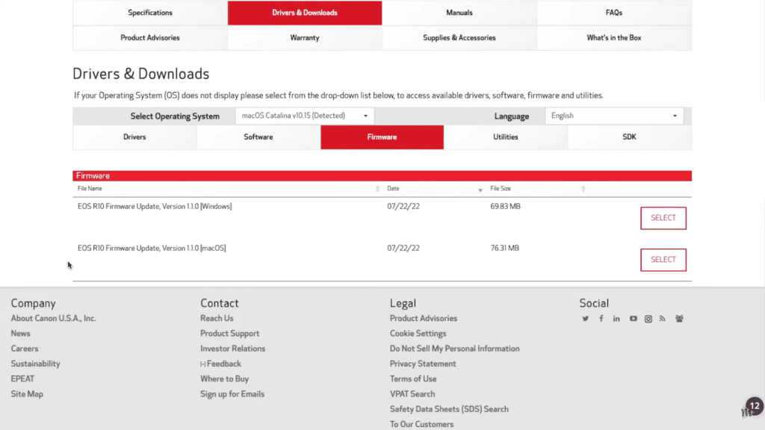The height and width of the screenshot is (430, 765).
Task: Open Canon's Facebook social icon
Action: 601,318
